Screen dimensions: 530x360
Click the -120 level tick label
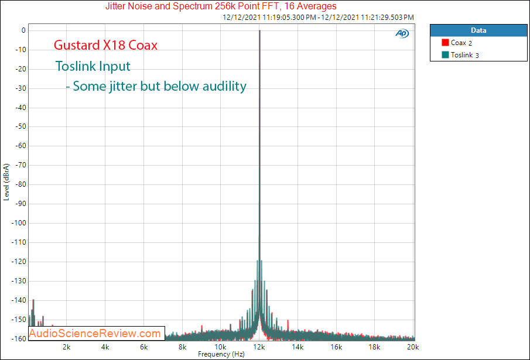pyautogui.click(x=19, y=262)
